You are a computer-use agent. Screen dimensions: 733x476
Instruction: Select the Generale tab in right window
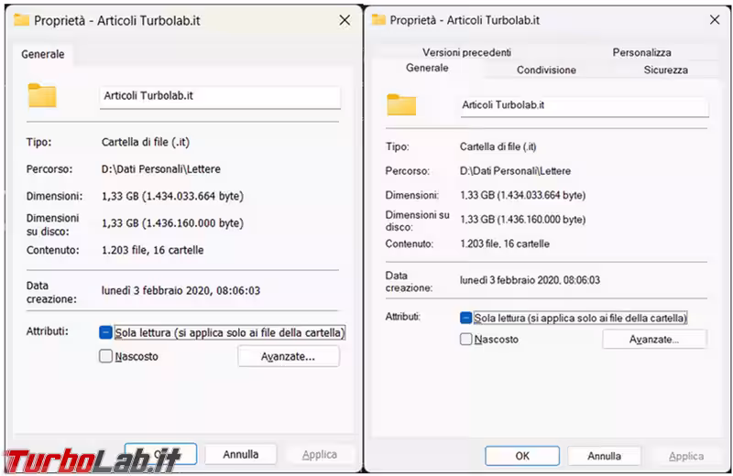[x=427, y=68]
